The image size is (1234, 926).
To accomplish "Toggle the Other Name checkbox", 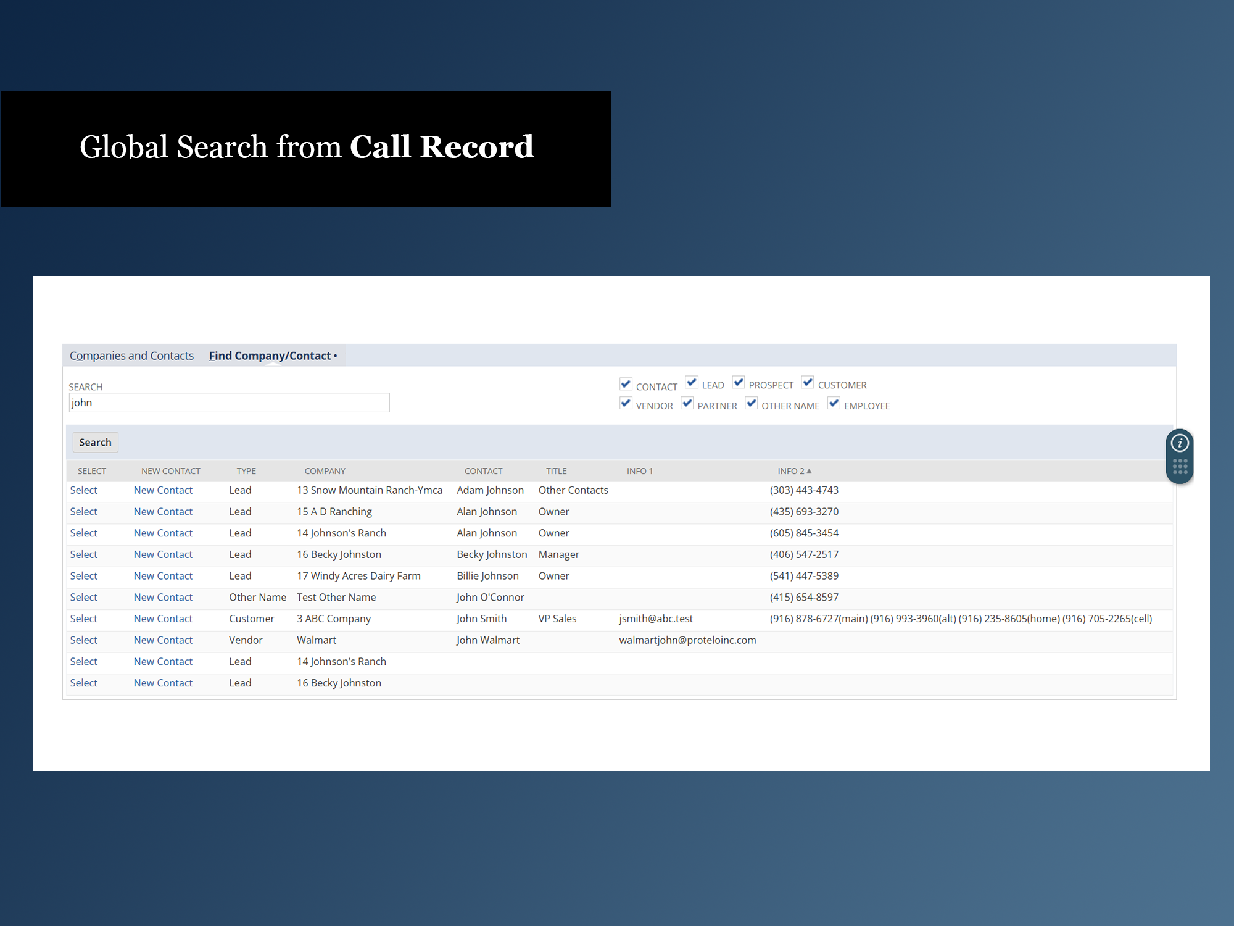I will point(752,403).
